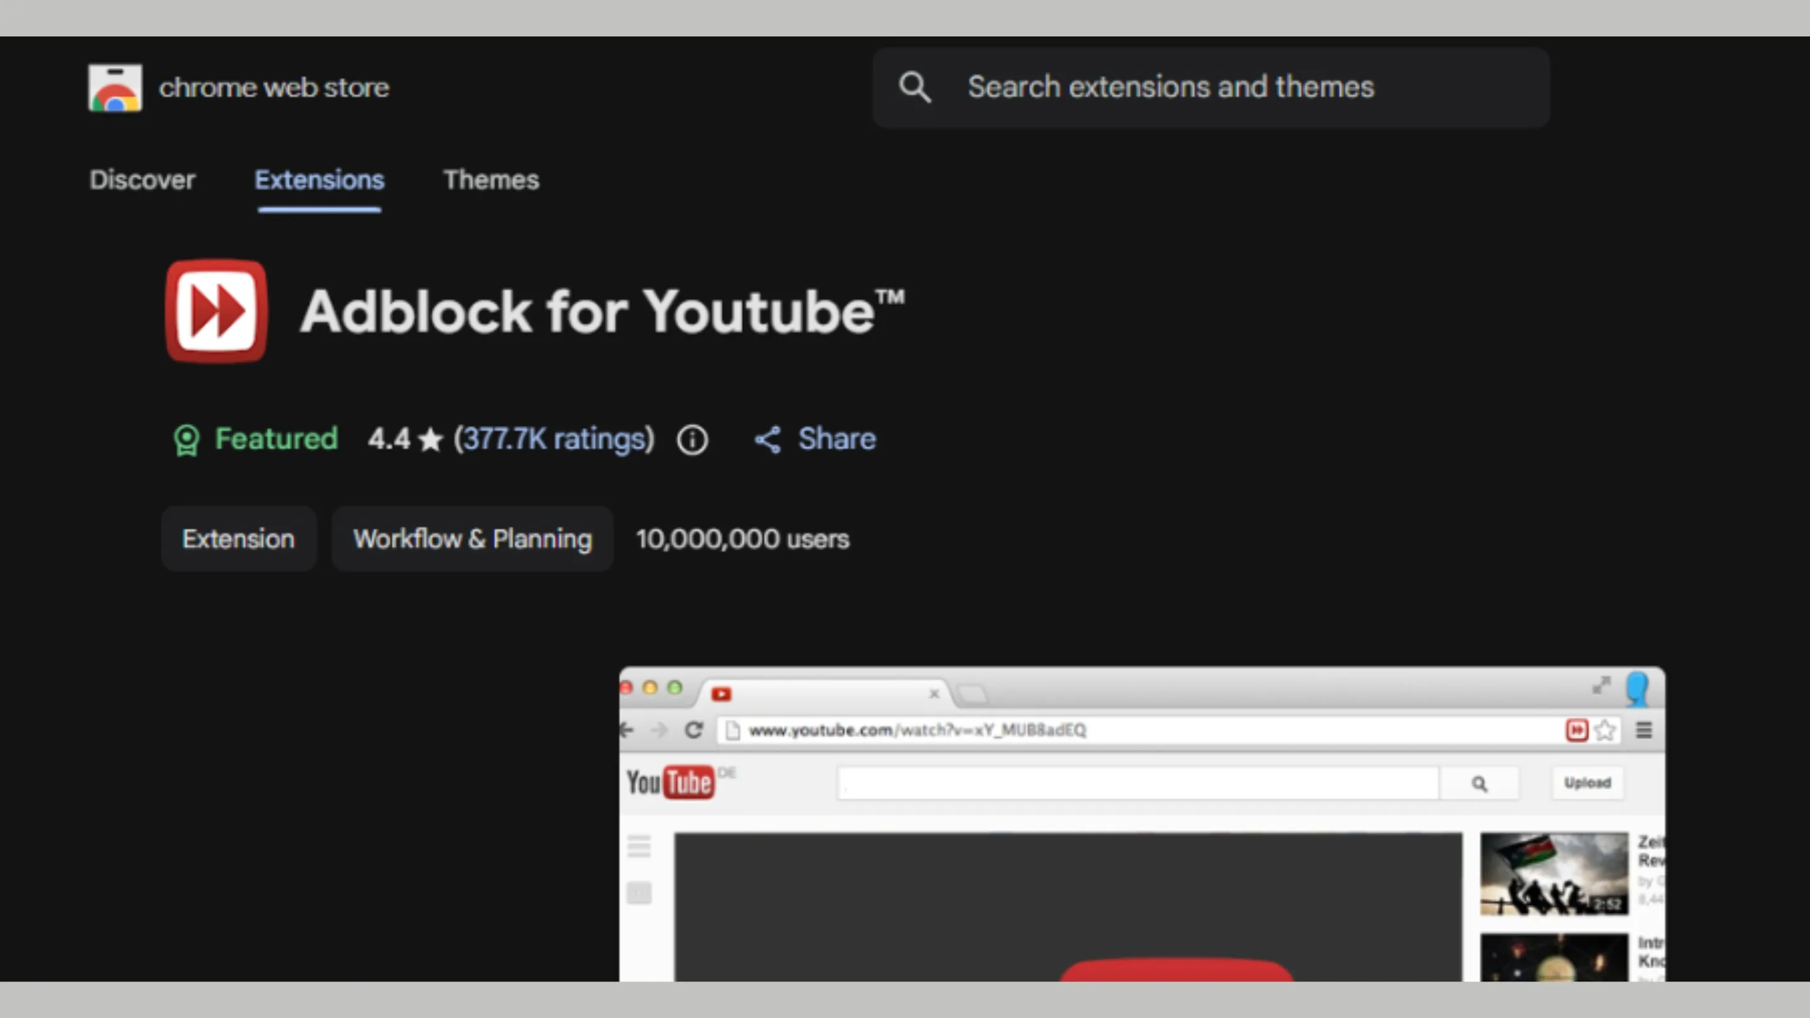
Task: Select the Extensions tab
Action: [x=320, y=180]
